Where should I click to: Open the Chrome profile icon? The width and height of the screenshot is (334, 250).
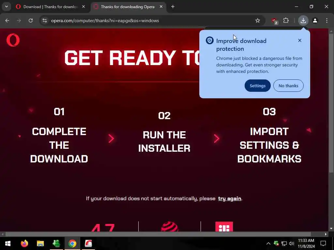click(315, 21)
